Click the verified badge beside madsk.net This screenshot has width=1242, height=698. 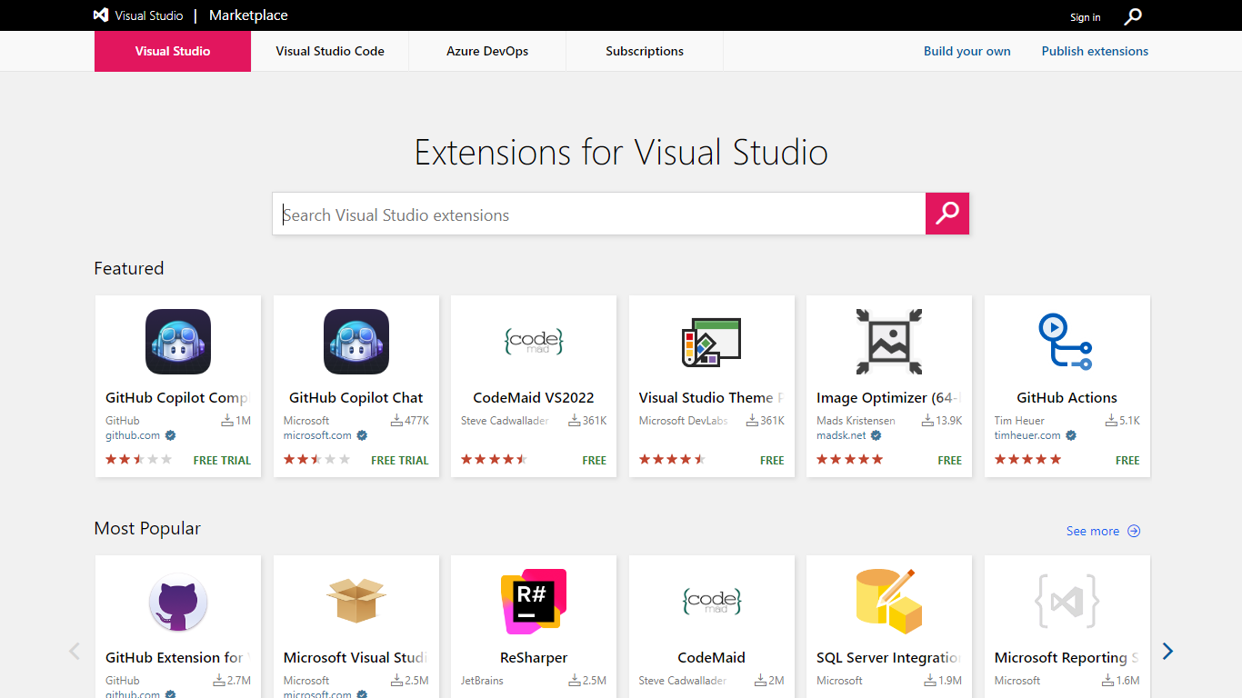(876, 435)
